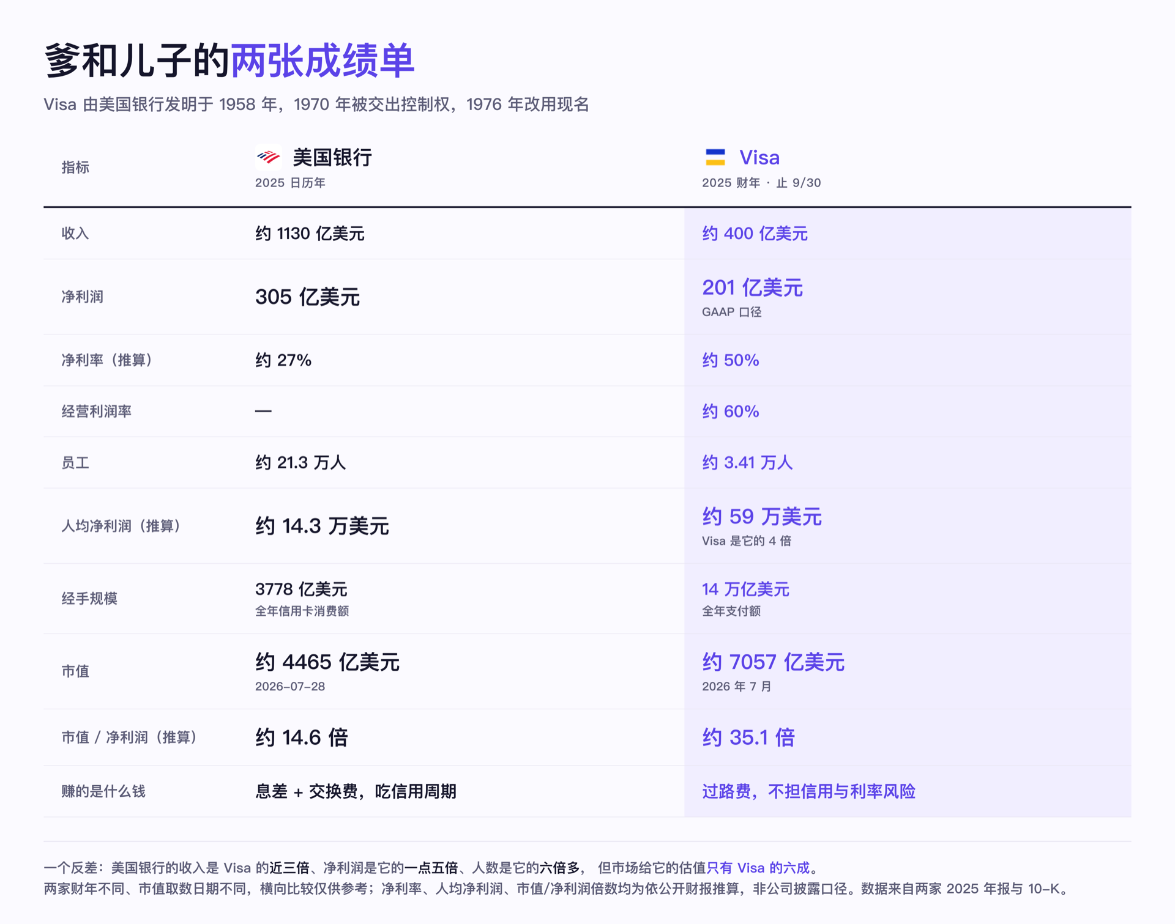This screenshot has height=924, width=1175.
Task: Select the 2025 日历年 label
Action: coord(290,183)
